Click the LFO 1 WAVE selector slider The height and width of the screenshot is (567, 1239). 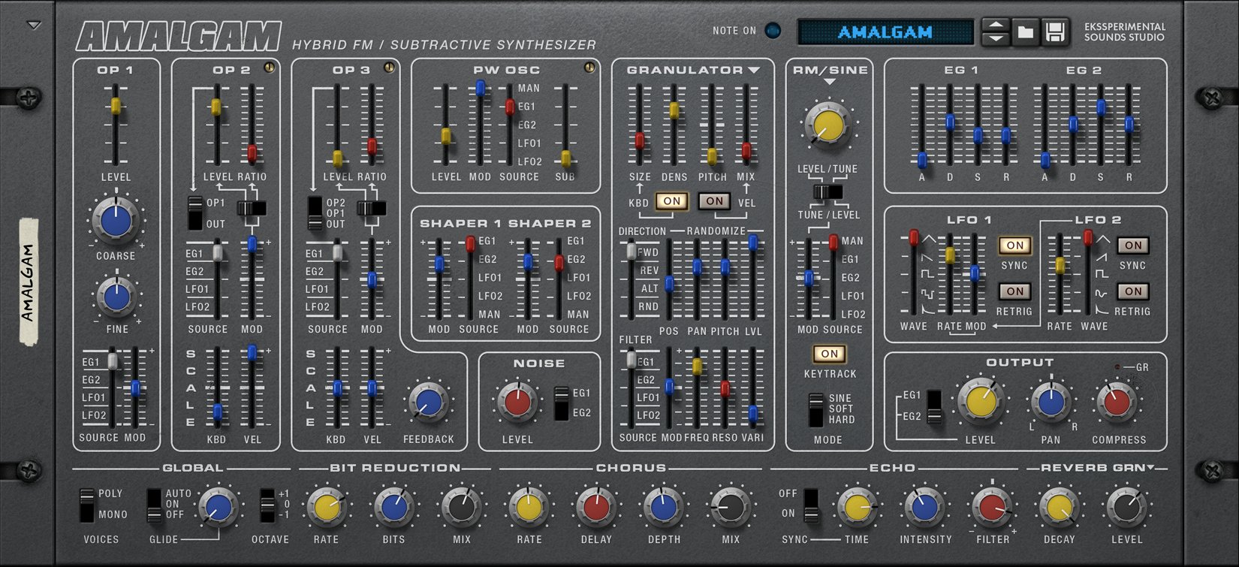click(x=914, y=238)
